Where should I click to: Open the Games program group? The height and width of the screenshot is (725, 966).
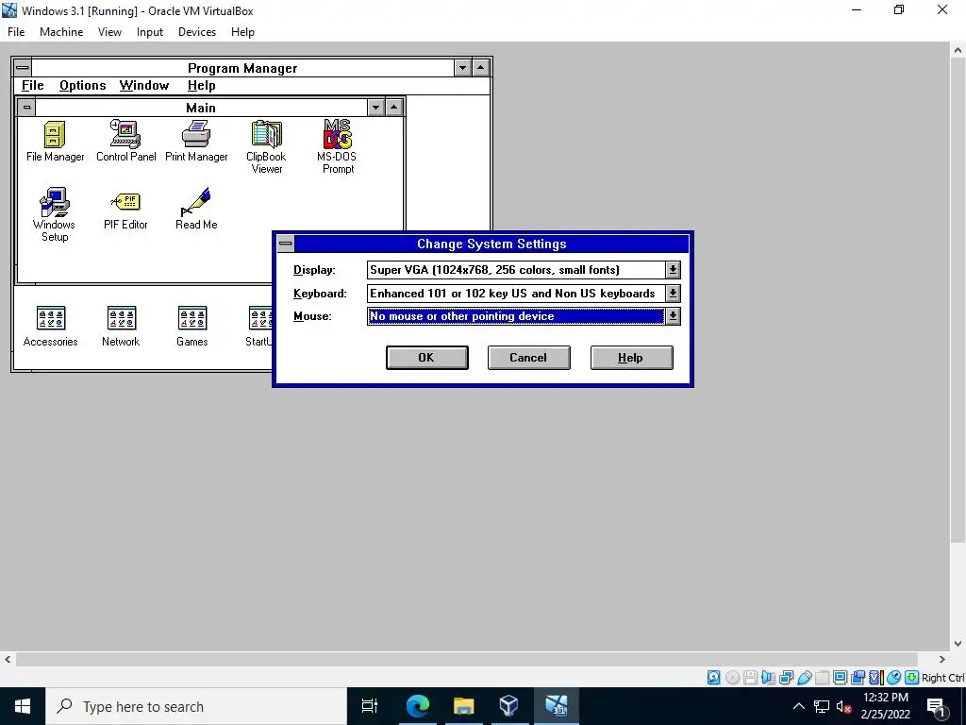pos(192,327)
